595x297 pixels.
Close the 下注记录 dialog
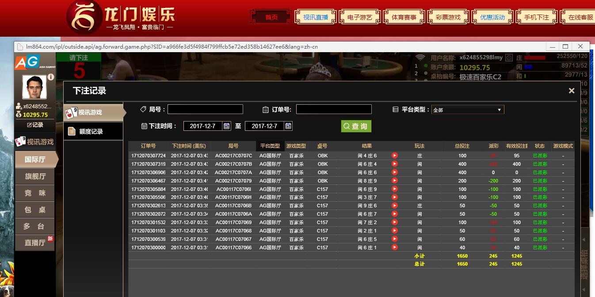(x=571, y=91)
